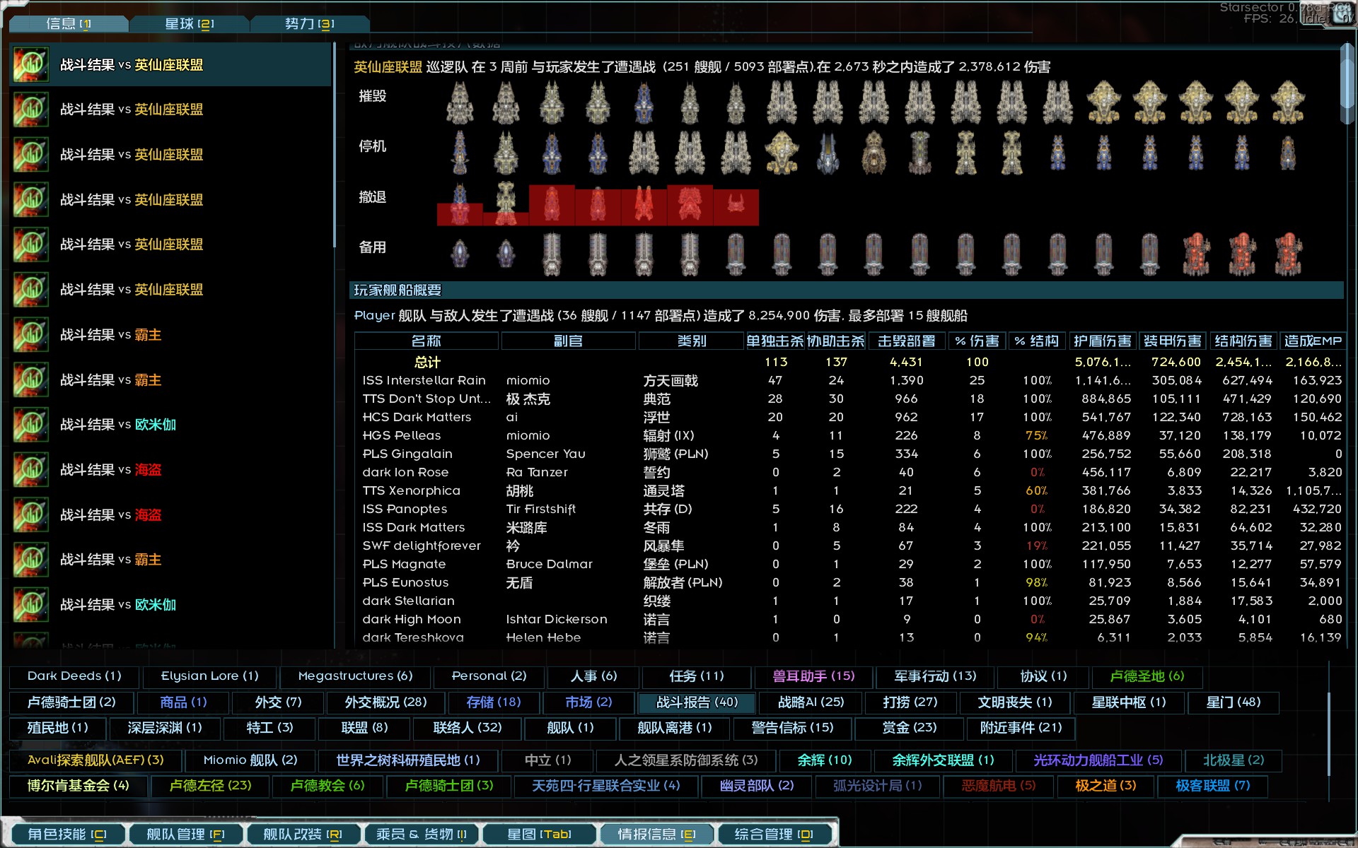Open 综合管理 [D] screen
The height and width of the screenshot is (848, 1358).
774,835
